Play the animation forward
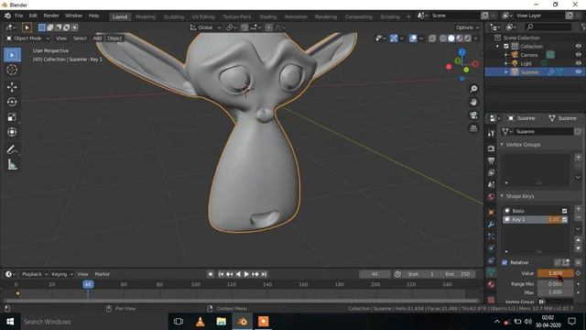 point(246,274)
